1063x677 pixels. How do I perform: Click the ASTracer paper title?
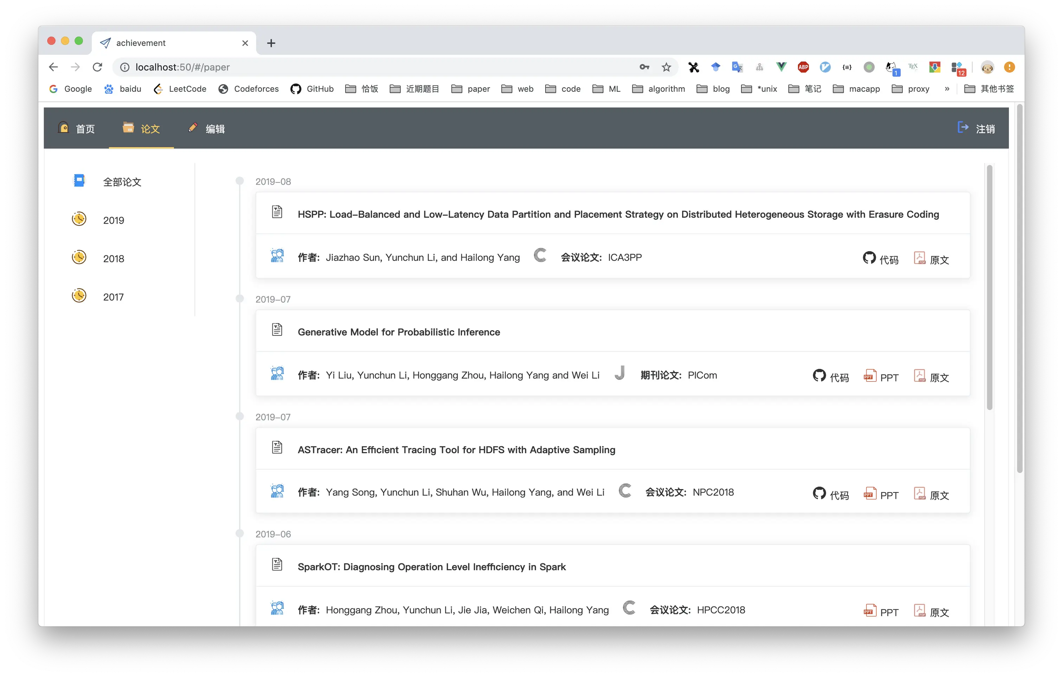tap(456, 450)
